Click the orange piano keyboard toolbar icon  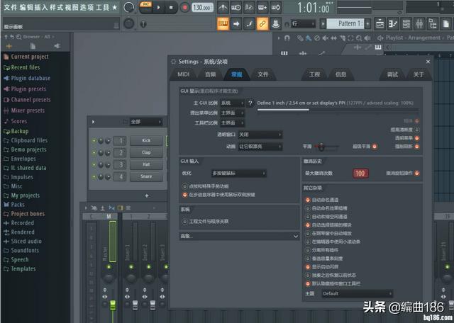(223, 24)
